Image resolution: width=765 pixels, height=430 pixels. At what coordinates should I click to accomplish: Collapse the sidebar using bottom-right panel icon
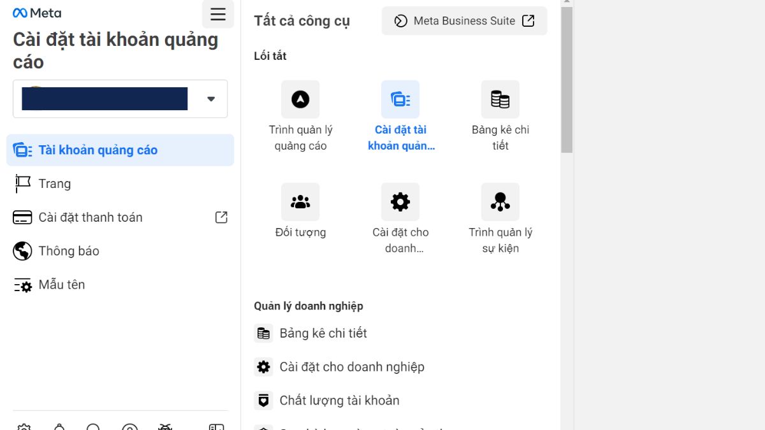[217, 427]
